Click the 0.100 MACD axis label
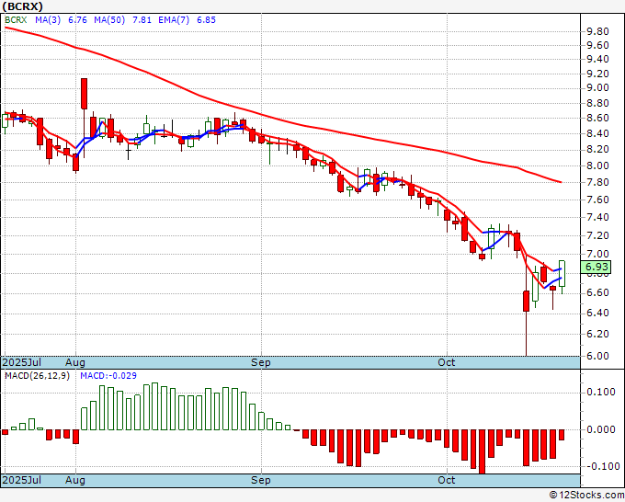This screenshot has height=502, width=625. [x=601, y=392]
